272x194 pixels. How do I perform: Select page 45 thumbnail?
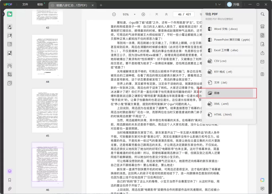tap(48, 111)
